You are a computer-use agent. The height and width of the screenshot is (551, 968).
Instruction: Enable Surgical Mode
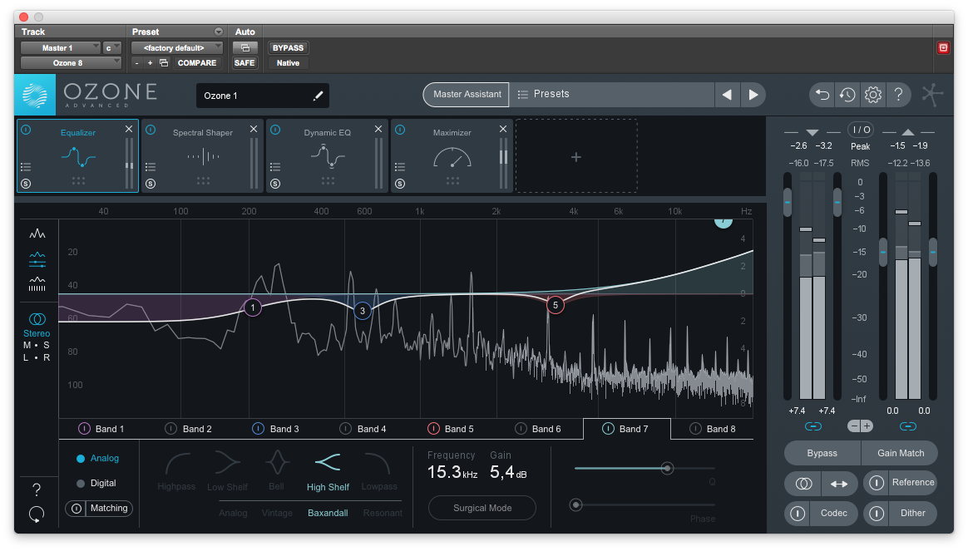point(482,508)
